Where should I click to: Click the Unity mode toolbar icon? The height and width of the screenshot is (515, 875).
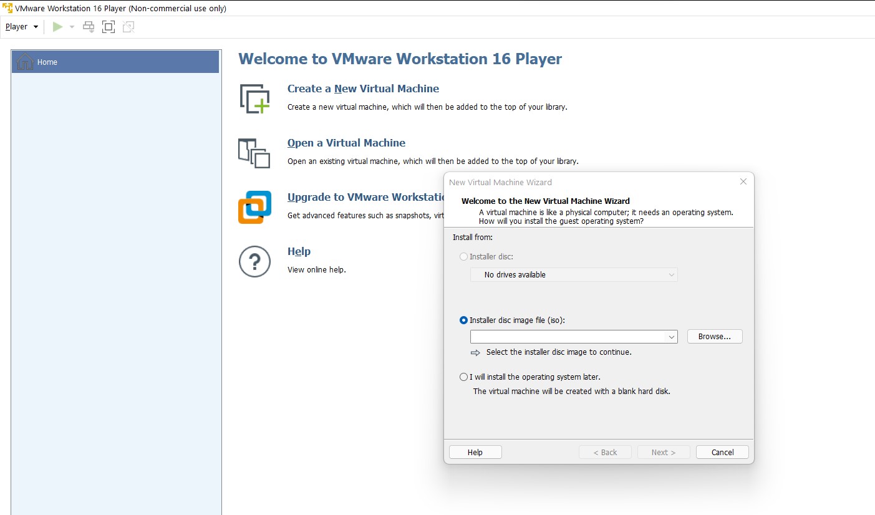tap(128, 27)
